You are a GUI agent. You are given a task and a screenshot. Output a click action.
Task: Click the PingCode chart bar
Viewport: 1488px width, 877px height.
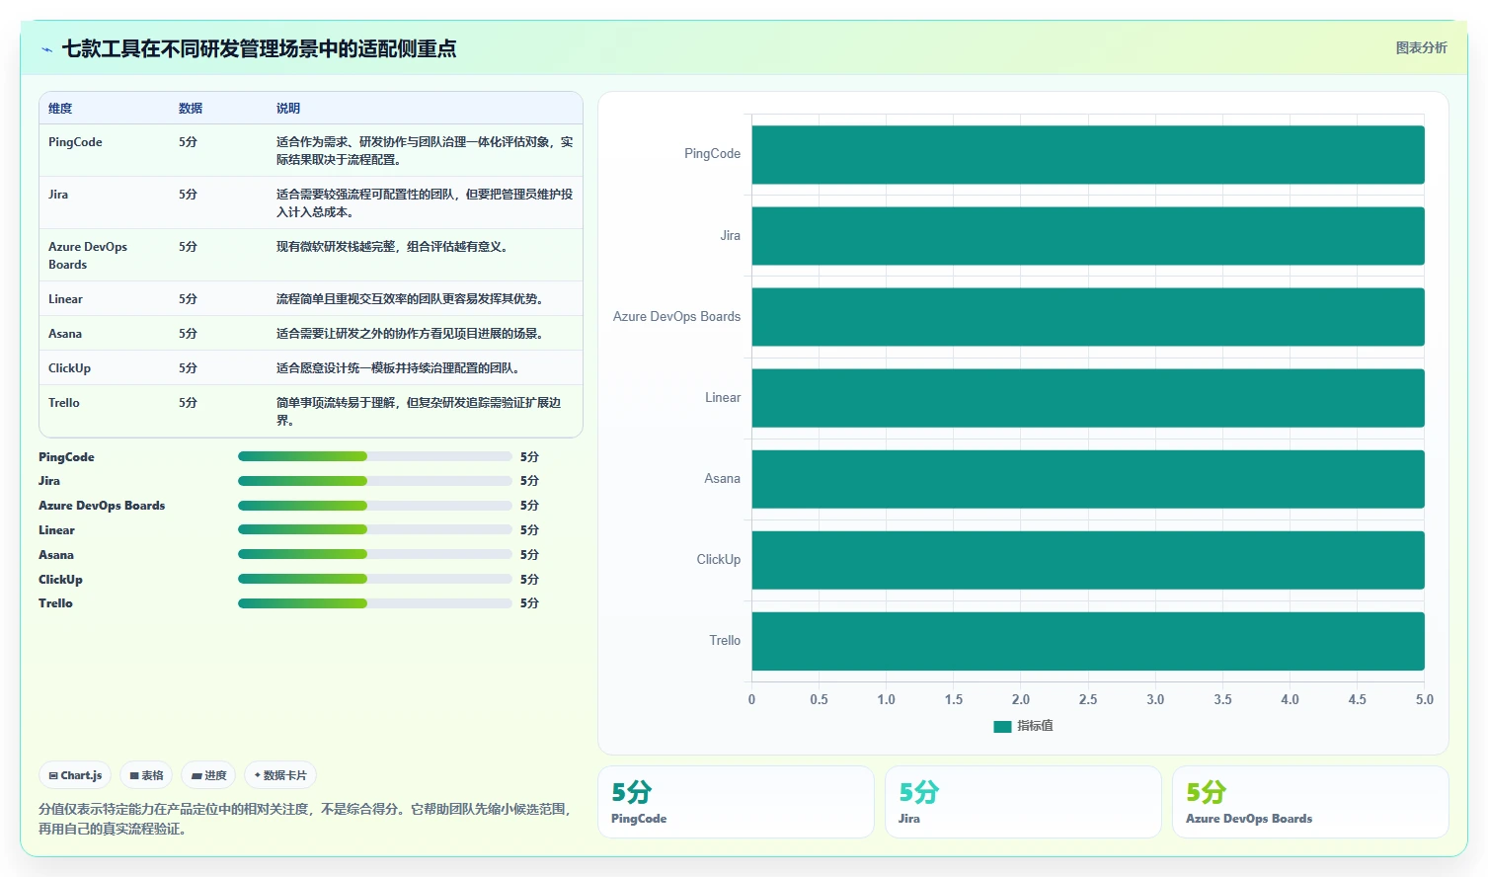[x=1088, y=154]
